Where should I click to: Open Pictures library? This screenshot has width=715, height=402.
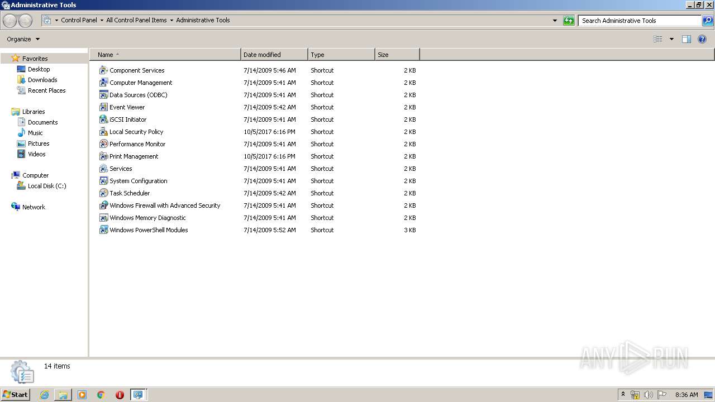(39, 143)
